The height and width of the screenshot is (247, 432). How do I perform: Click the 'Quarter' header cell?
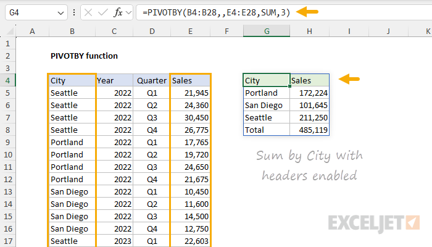pos(152,80)
